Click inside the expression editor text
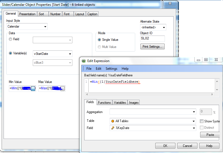This screenshot has height=153, width=223. point(152,85)
